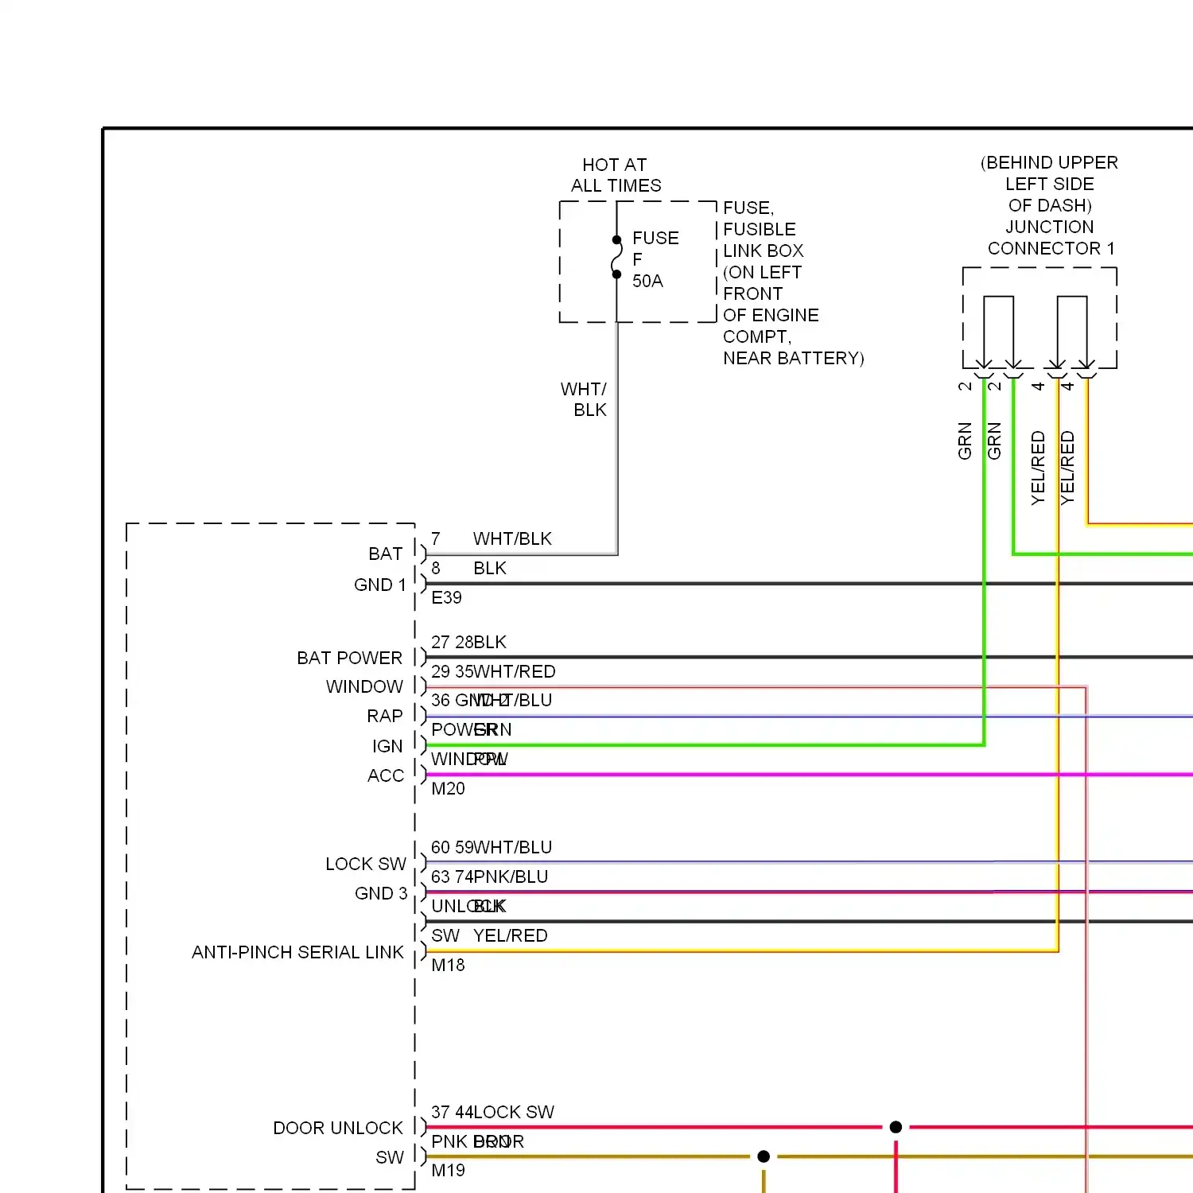Screen dimensions: 1193x1193
Task: Select the 'FUSE F 50A' text
Action: click(x=655, y=259)
